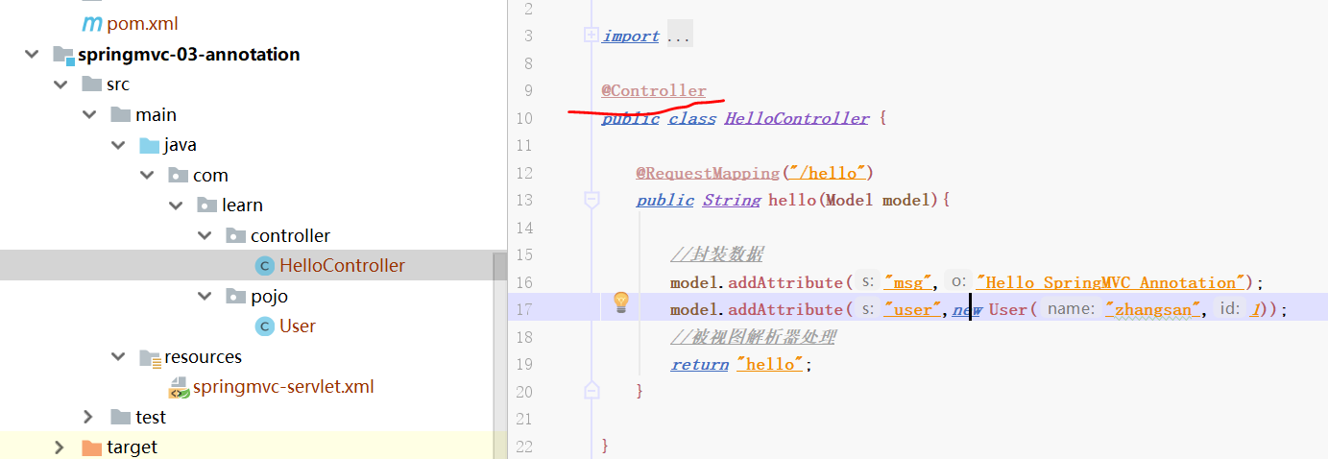Click the com package icon
1328x459 pixels.
pos(178,176)
